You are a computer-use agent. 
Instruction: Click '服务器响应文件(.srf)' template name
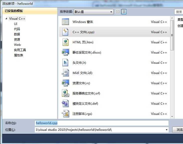coord(86,93)
